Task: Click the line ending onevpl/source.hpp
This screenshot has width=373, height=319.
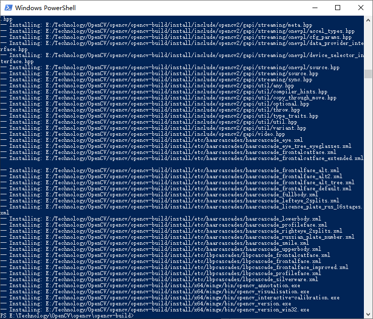Action: tap(170, 67)
